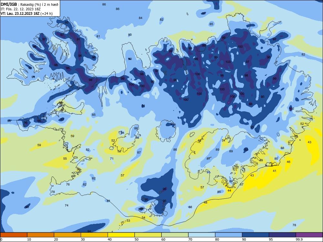Click the humidity value '67' near the southeast coast

click(242, 184)
